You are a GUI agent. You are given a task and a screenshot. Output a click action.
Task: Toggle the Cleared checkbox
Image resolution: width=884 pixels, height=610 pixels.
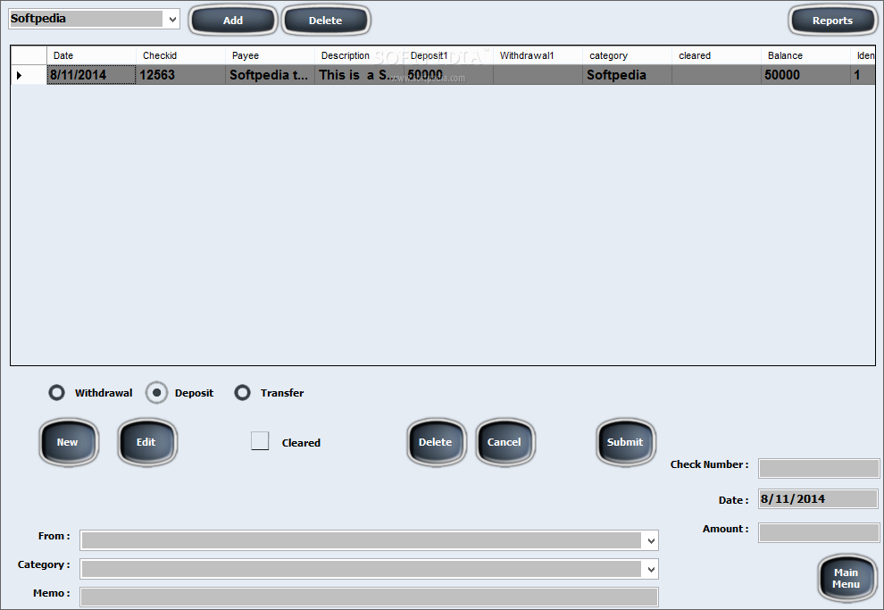260,441
